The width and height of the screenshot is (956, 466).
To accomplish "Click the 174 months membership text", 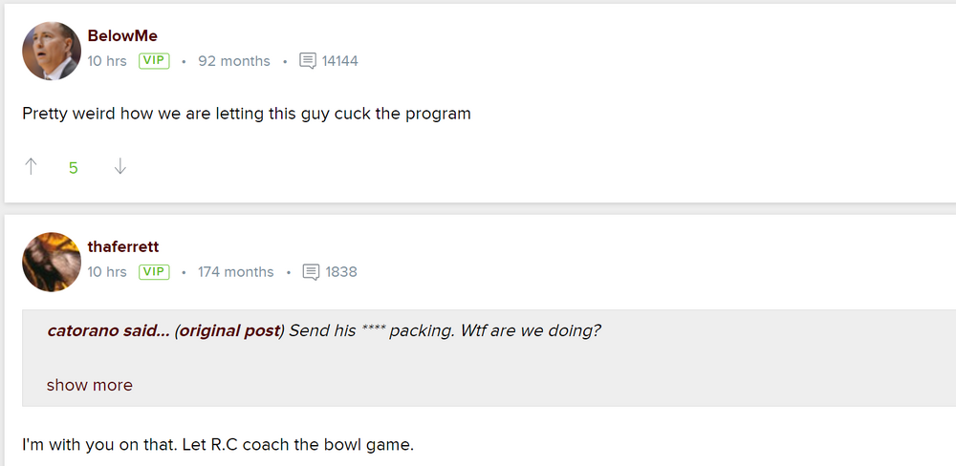I will pyautogui.click(x=236, y=272).
